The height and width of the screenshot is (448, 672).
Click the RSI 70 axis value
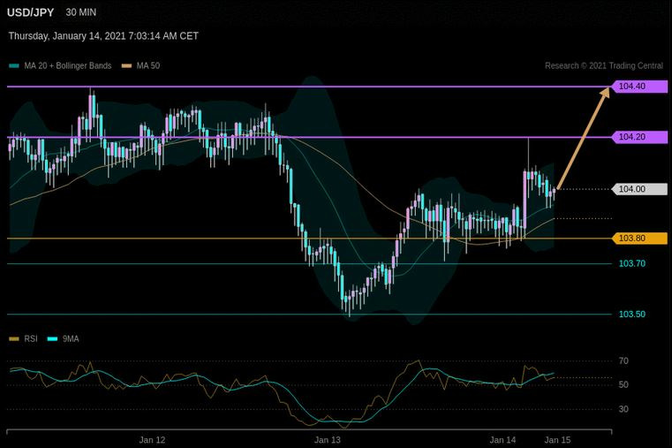[623, 361]
